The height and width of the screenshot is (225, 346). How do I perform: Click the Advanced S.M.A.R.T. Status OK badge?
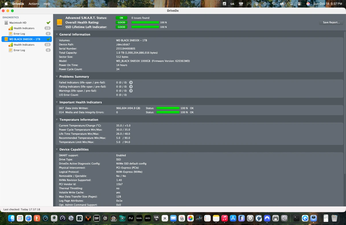121,18
